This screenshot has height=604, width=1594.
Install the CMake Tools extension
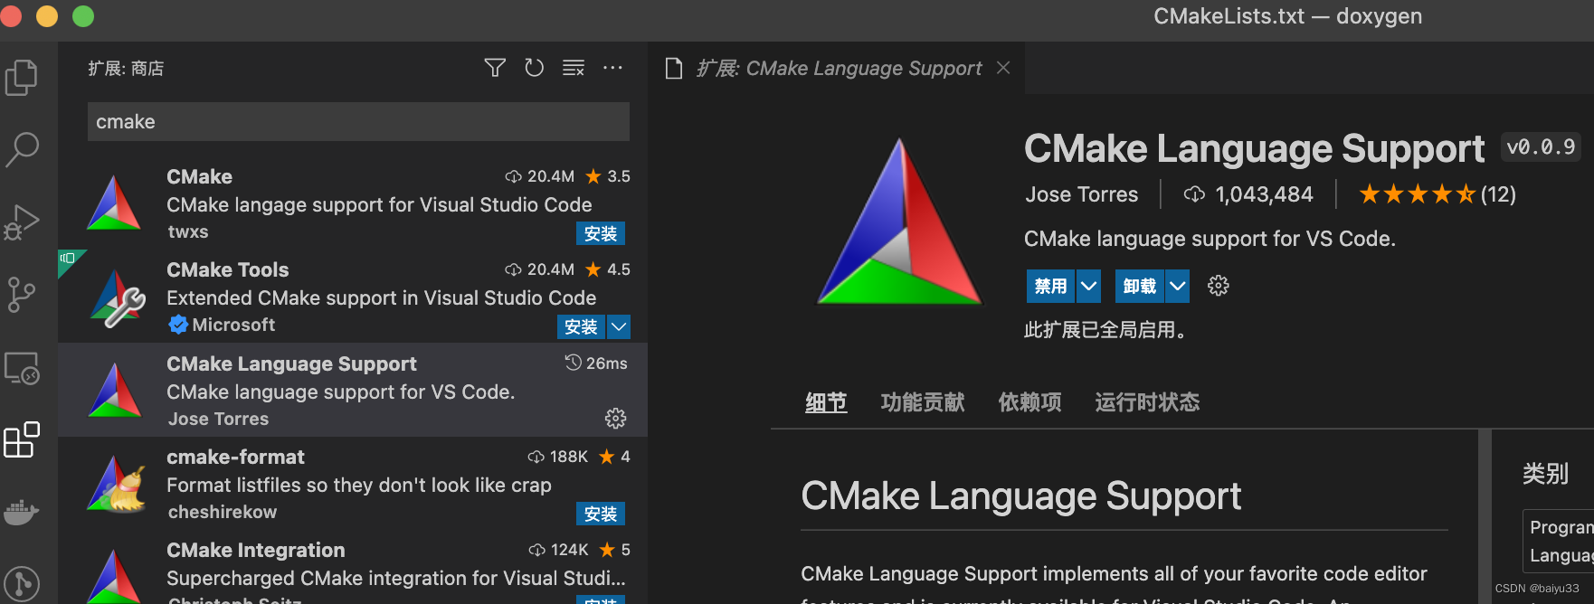[x=581, y=326]
